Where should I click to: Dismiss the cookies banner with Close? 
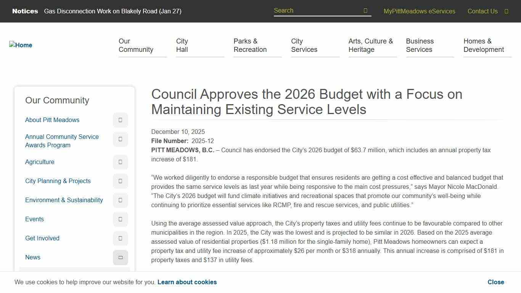point(495,282)
